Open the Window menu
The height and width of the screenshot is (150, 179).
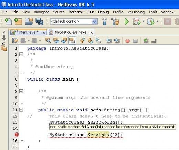coord(168,12)
